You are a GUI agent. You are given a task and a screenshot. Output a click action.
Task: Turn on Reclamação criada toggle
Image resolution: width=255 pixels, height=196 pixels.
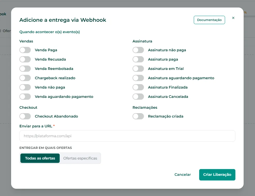(x=138, y=116)
